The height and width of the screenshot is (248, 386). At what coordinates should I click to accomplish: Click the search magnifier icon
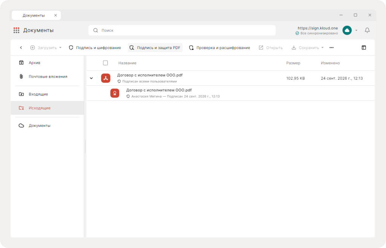pos(95,30)
